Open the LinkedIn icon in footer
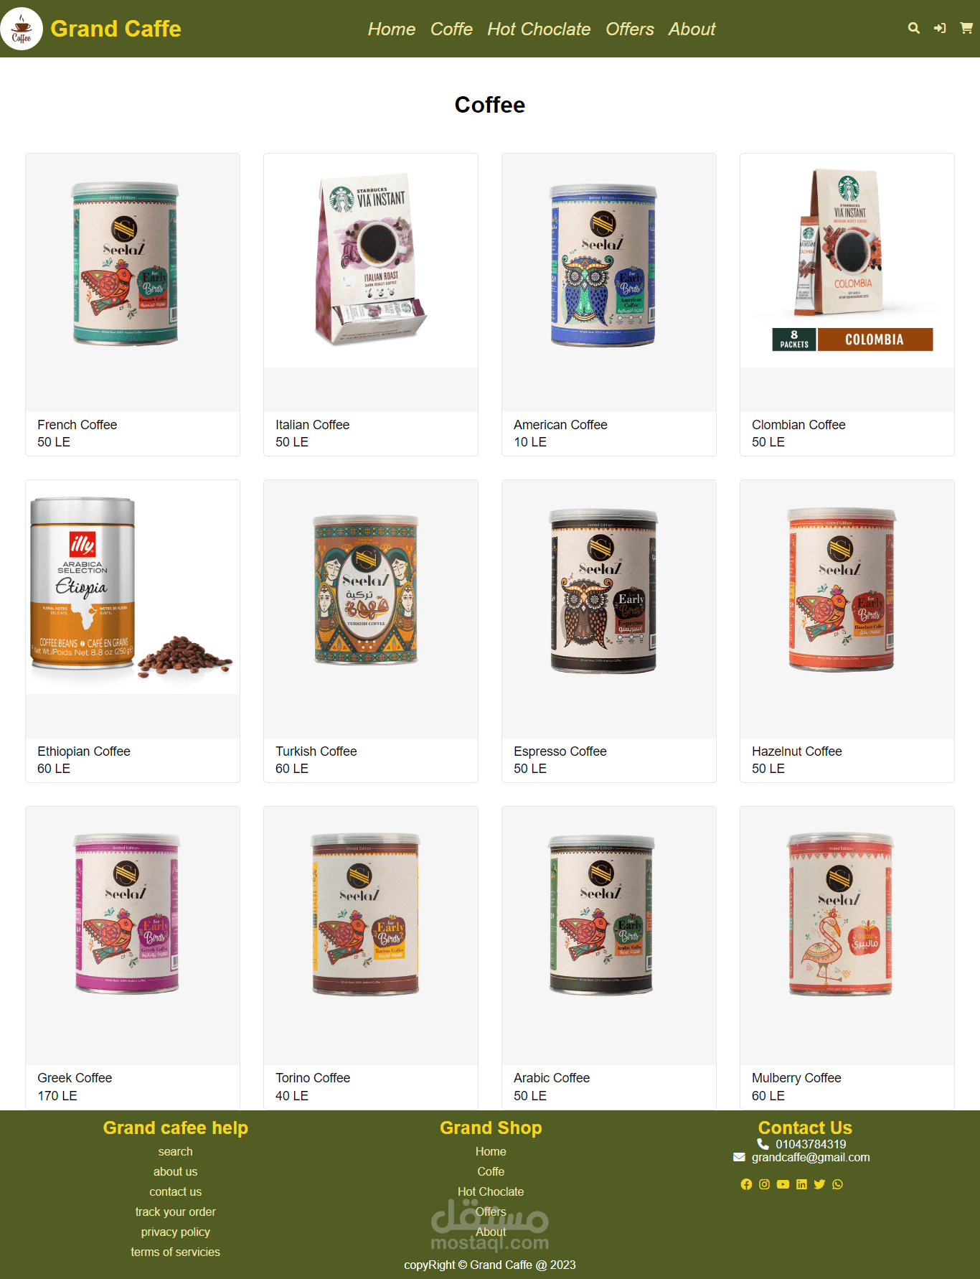 801,1184
